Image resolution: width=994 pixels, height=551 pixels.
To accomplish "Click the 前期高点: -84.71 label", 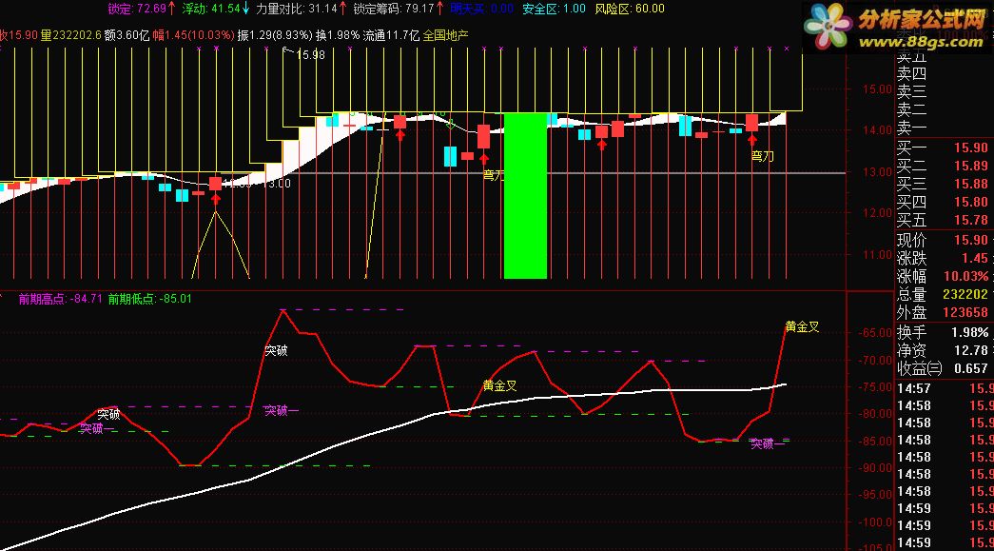I will click(x=60, y=299).
